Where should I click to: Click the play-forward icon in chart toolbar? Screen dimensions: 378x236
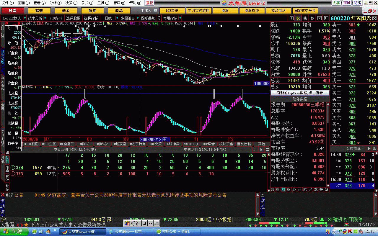tap(326, 18)
